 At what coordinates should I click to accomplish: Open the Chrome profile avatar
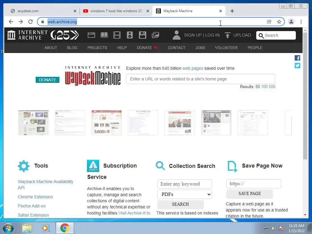(x=291, y=22)
